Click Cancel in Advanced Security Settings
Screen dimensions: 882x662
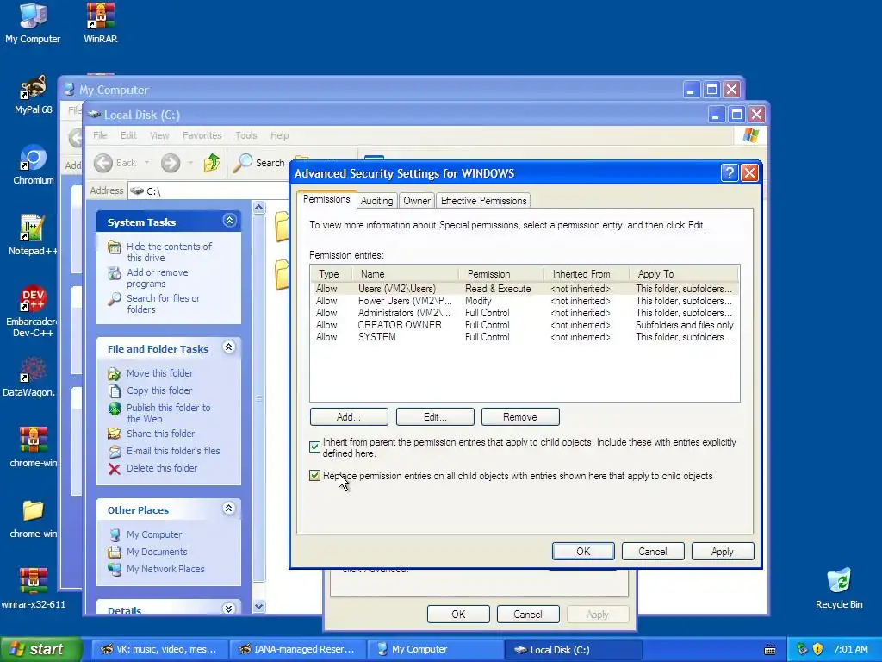pos(653,552)
